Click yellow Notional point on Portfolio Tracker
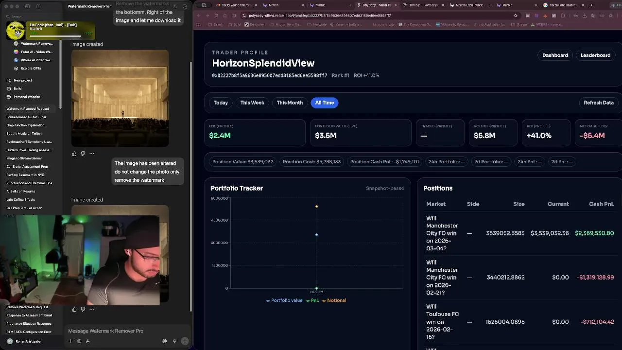 [316, 206]
